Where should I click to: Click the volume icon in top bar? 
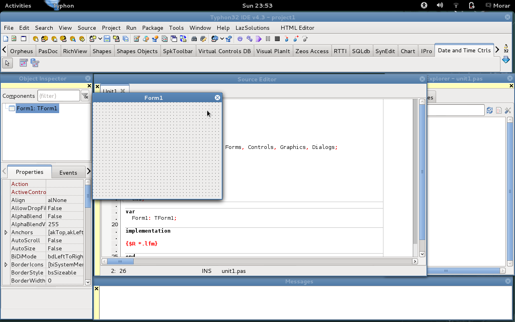point(440,6)
